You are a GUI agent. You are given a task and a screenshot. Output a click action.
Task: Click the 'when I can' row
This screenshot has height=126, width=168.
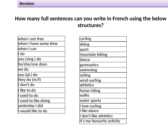coord(41,49)
